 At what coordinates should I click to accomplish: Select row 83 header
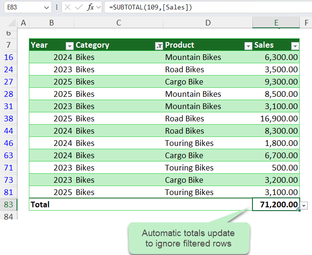coord(9,204)
